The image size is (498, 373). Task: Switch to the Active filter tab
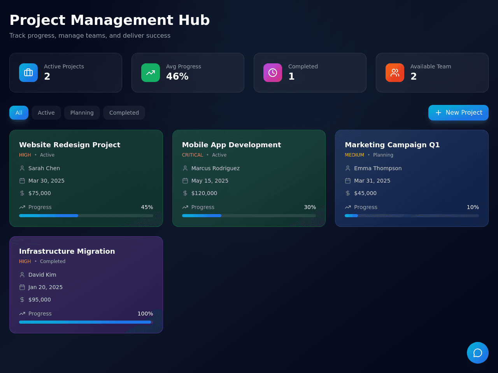pyautogui.click(x=46, y=113)
